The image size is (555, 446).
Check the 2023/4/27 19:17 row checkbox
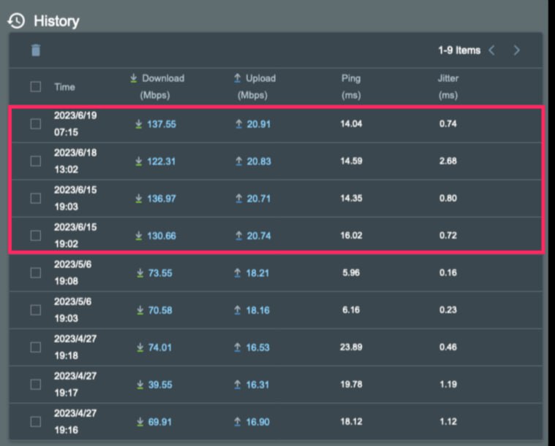click(35, 385)
